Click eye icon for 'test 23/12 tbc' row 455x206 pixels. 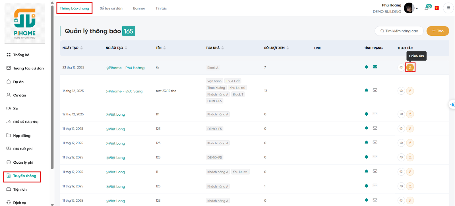(x=401, y=91)
